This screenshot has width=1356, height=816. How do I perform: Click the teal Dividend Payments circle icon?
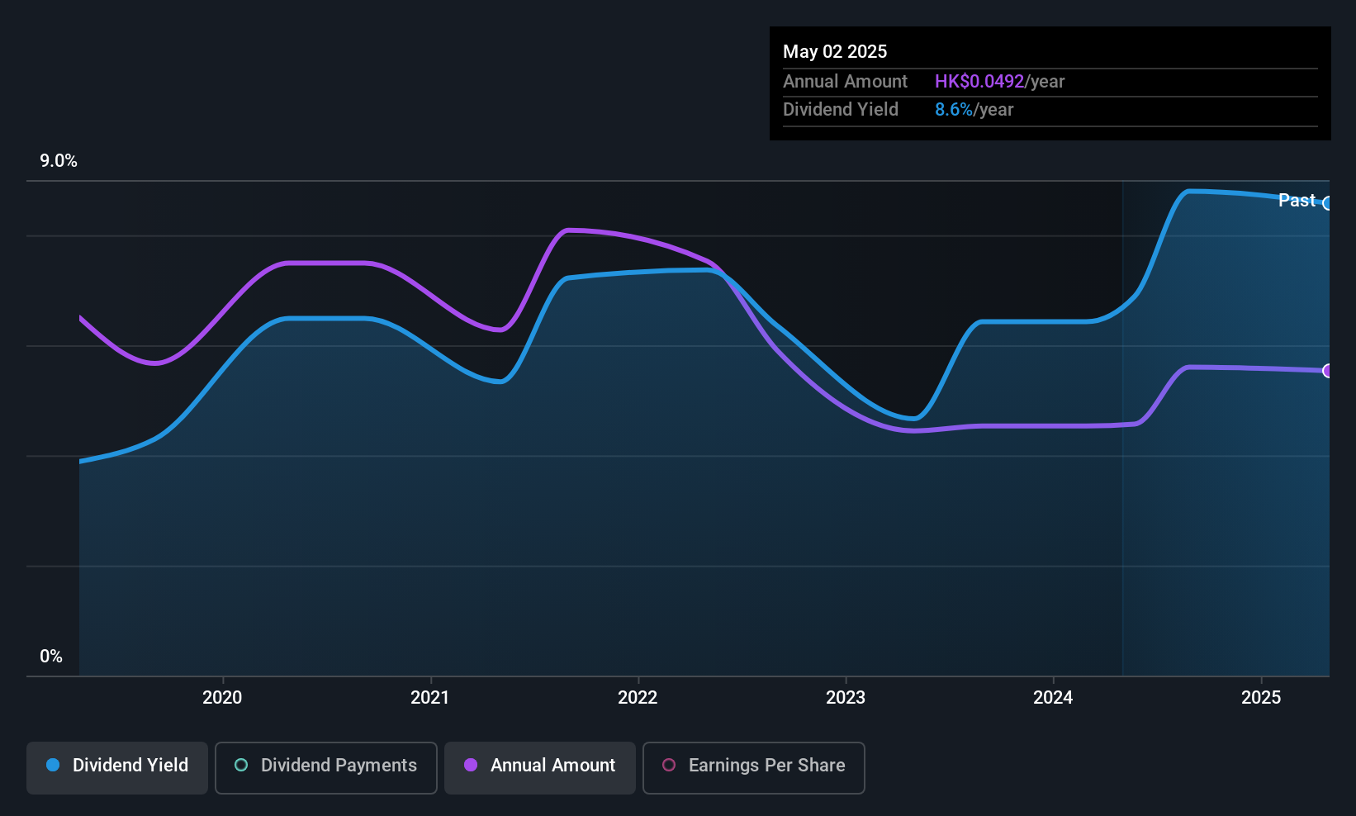241,765
